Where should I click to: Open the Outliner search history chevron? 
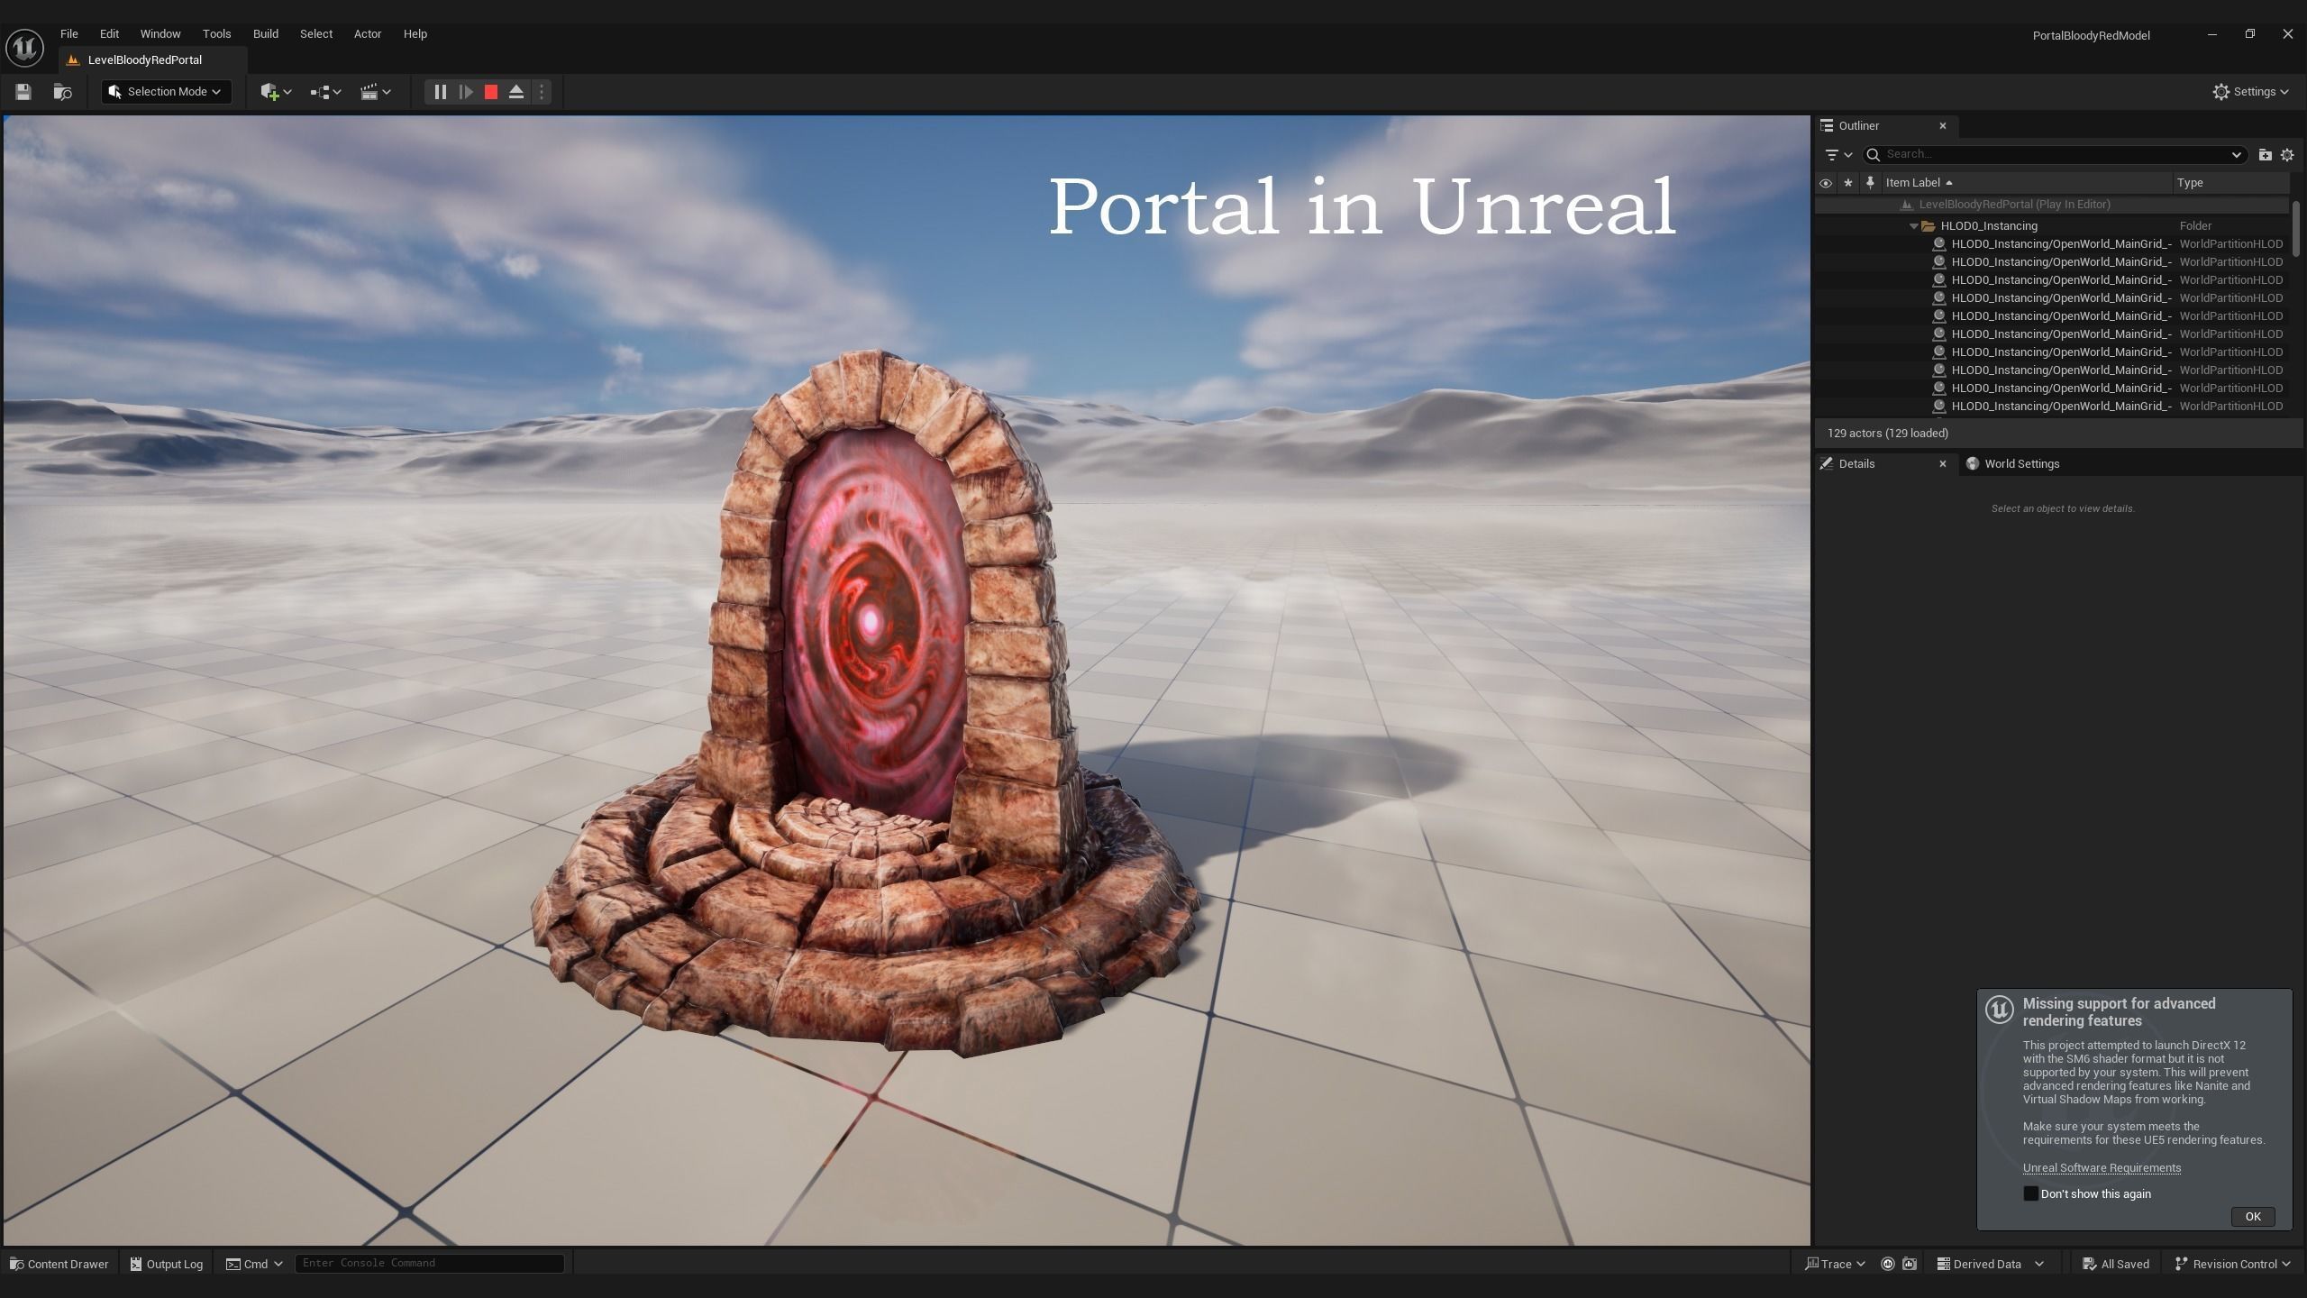coord(2236,155)
